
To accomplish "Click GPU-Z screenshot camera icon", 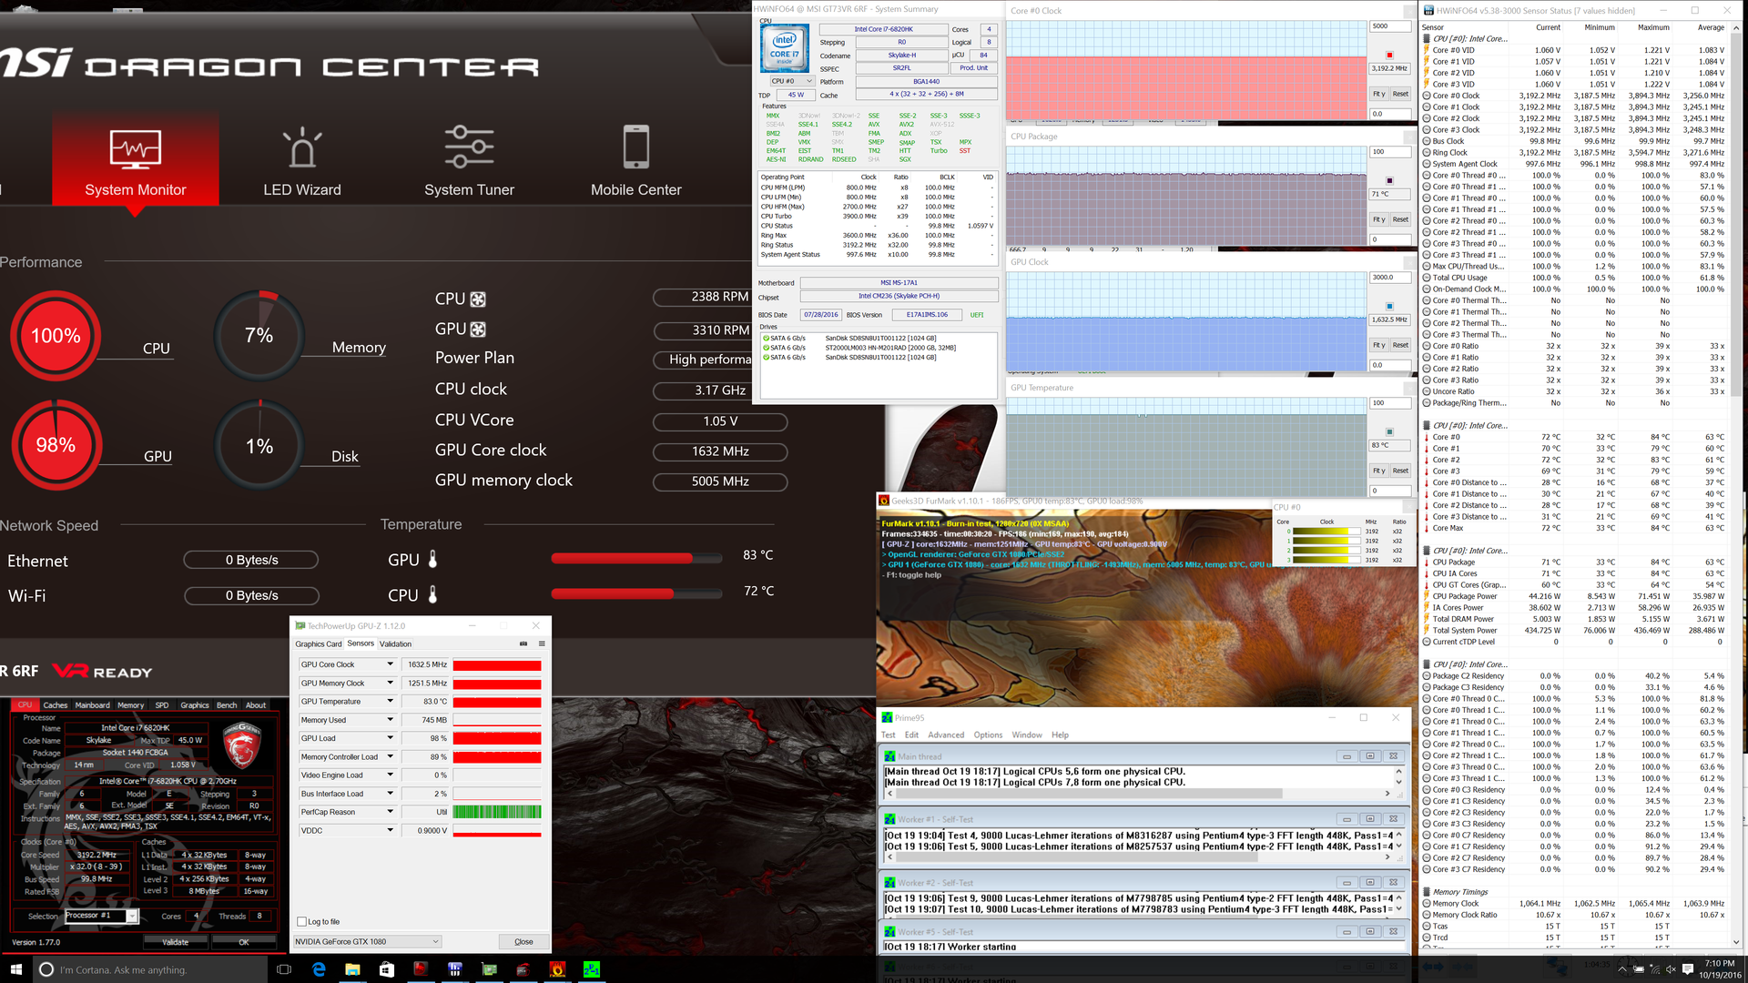I will coord(523,644).
